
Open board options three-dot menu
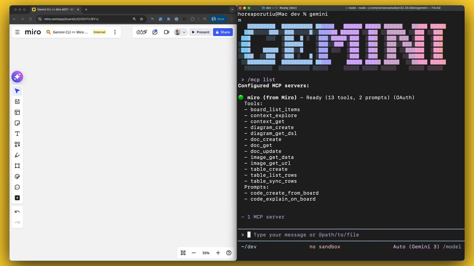coord(115,32)
